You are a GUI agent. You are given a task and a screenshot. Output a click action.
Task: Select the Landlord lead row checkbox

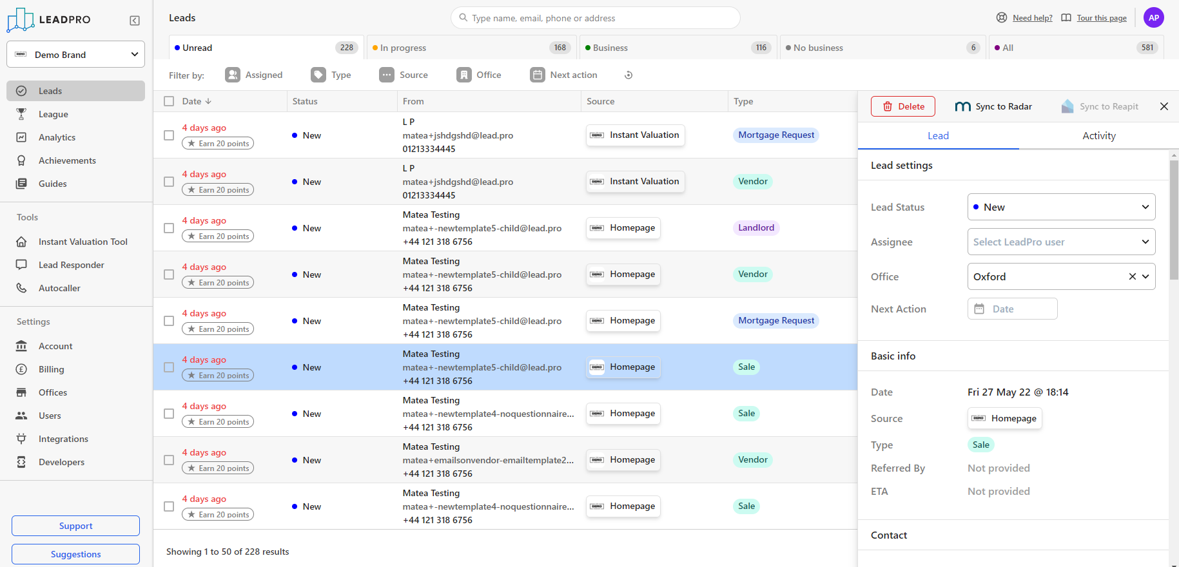tap(169, 228)
